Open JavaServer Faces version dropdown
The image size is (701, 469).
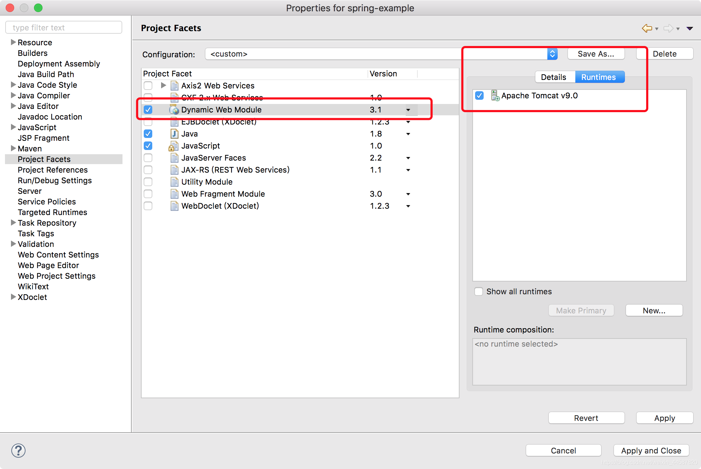408,158
